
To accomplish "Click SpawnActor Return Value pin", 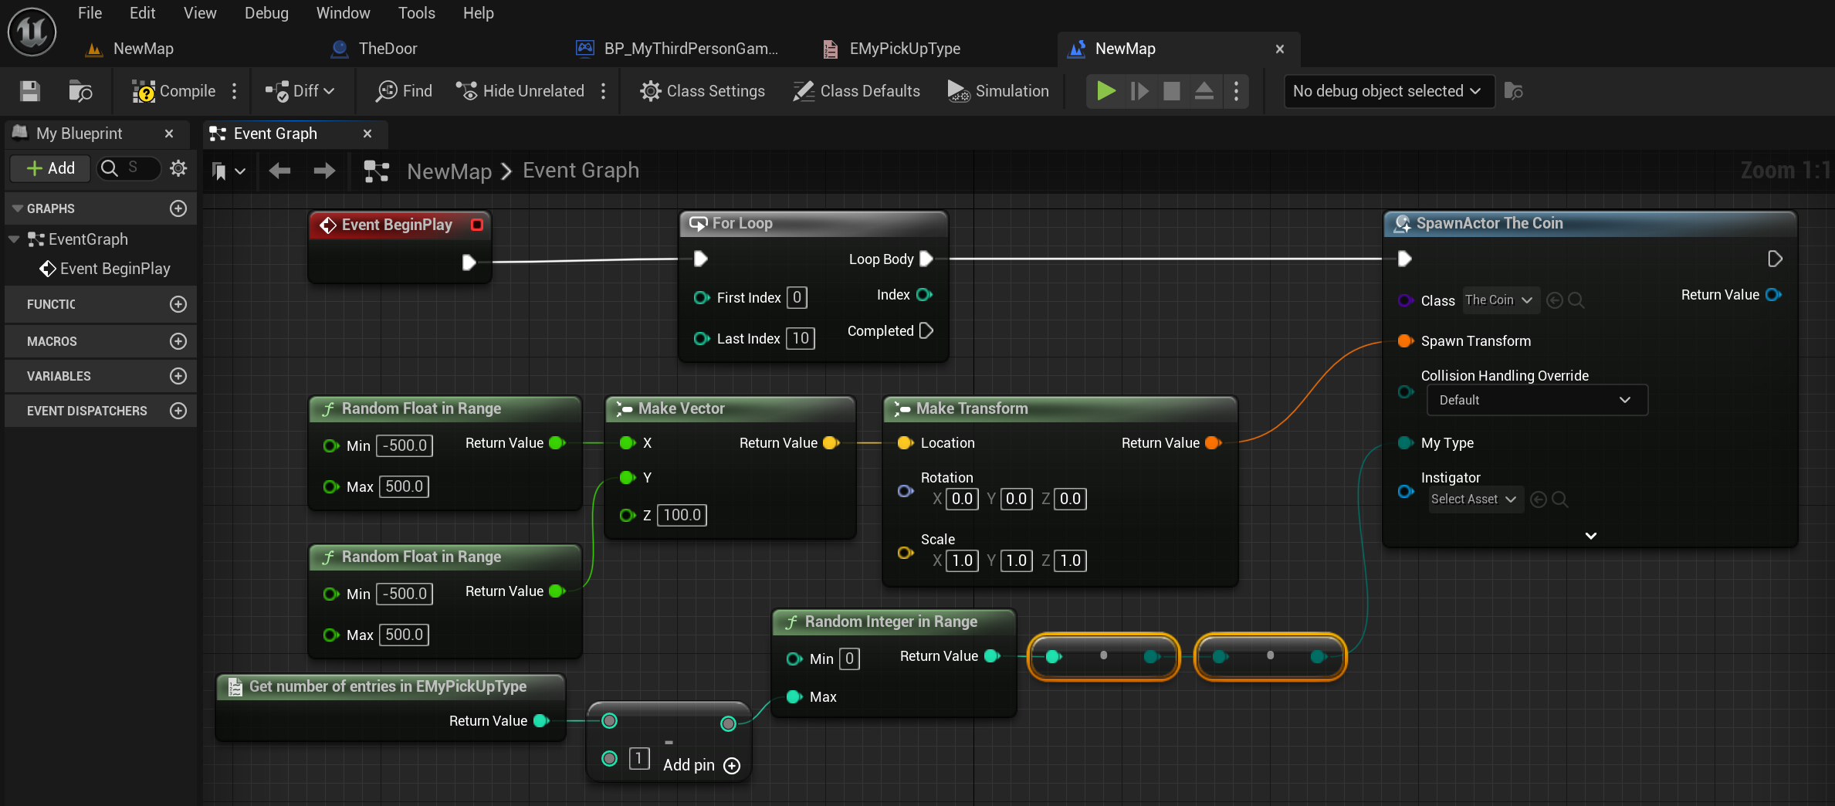I will [x=1773, y=295].
